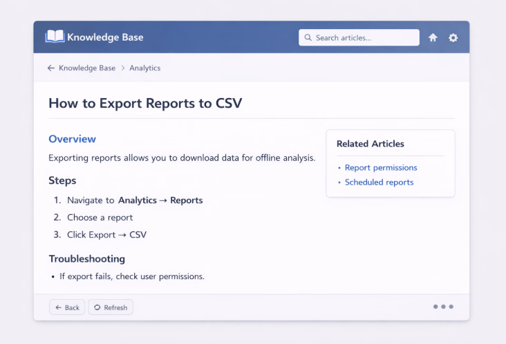Open settings via the gear icon

pyautogui.click(x=453, y=38)
